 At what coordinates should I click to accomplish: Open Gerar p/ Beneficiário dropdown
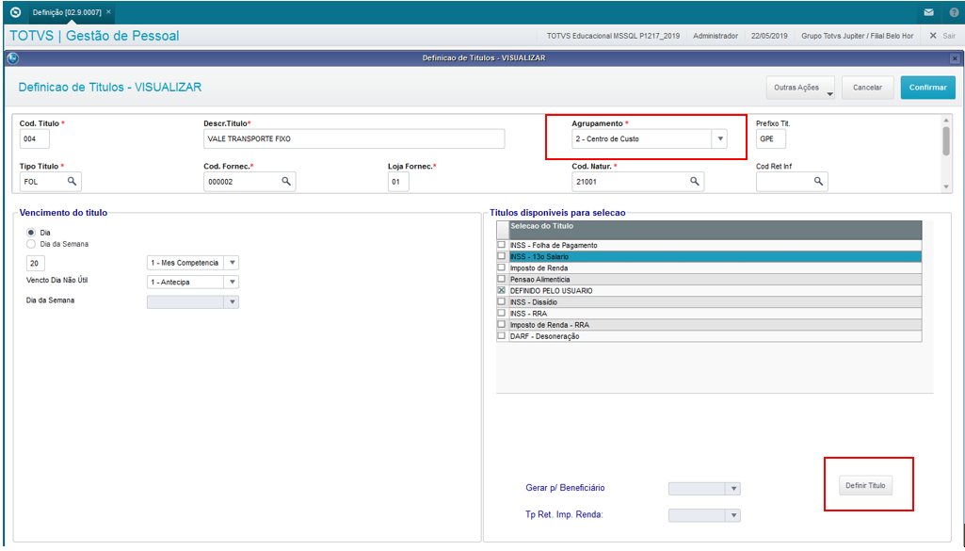[x=733, y=488]
